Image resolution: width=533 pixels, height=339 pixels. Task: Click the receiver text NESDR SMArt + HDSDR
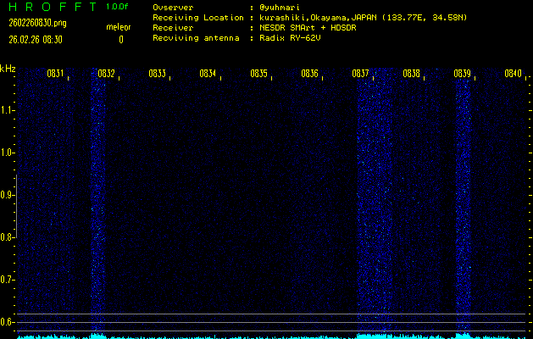308,28
